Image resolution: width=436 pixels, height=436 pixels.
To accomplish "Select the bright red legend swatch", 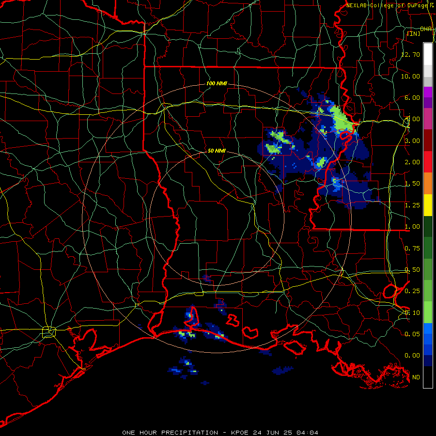I will (428, 162).
